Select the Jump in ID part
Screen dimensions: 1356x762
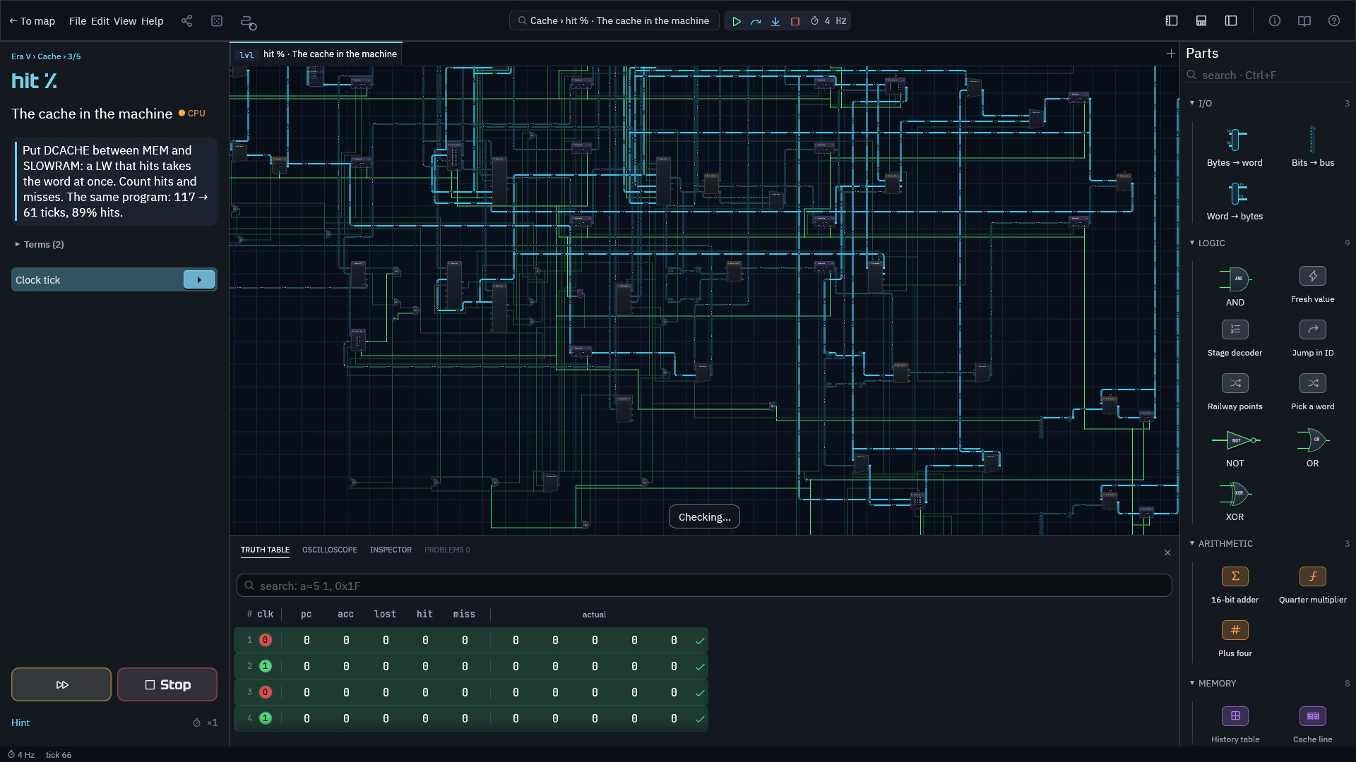click(1312, 339)
